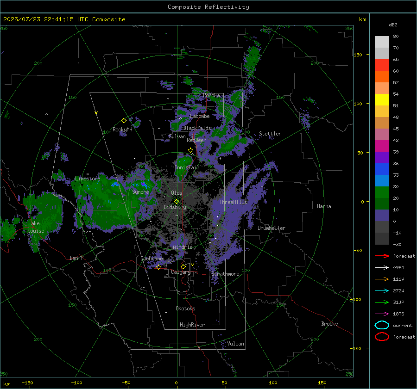
Task: Select the 65 dBZ red color swatch
Action: point(382,65)
